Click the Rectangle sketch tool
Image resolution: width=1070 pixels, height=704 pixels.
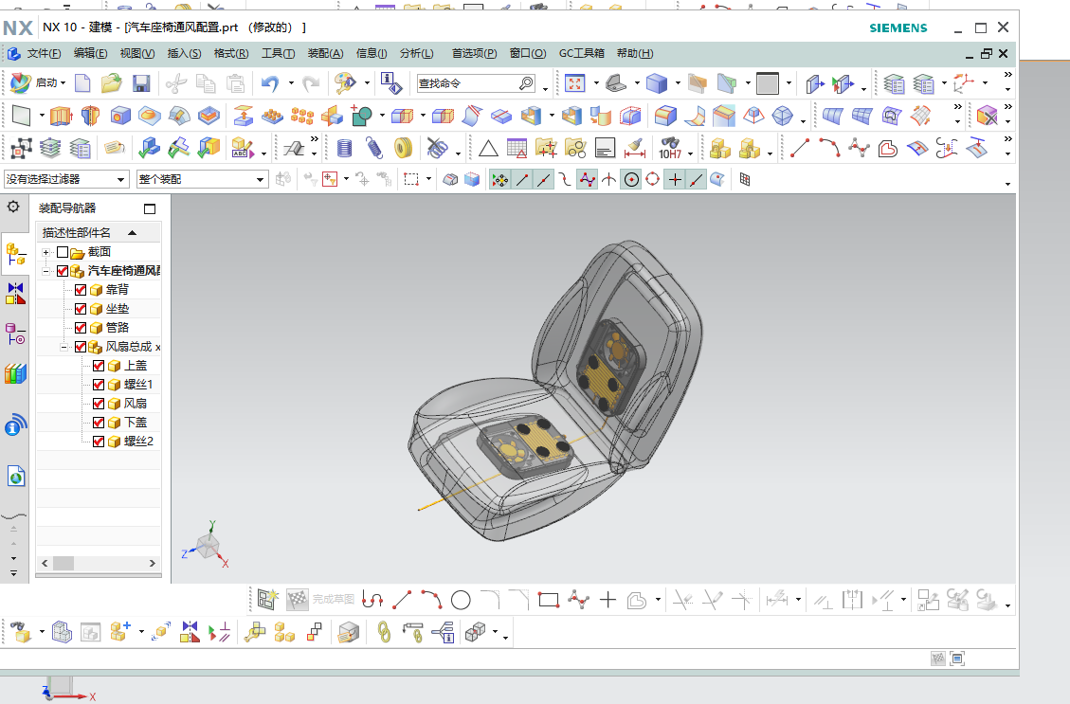[549, 601]
